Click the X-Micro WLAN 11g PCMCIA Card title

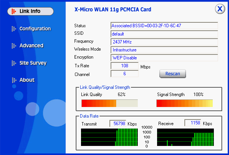tap(113, 9)
